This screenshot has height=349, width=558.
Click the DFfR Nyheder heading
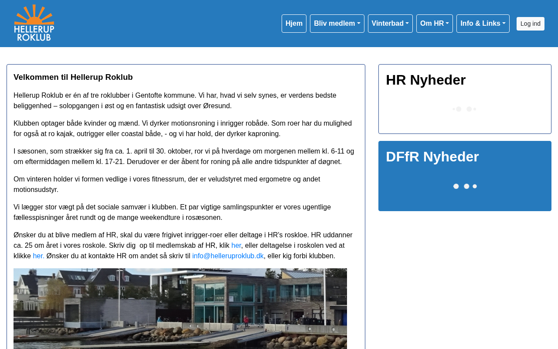click(x=432, y=157)
